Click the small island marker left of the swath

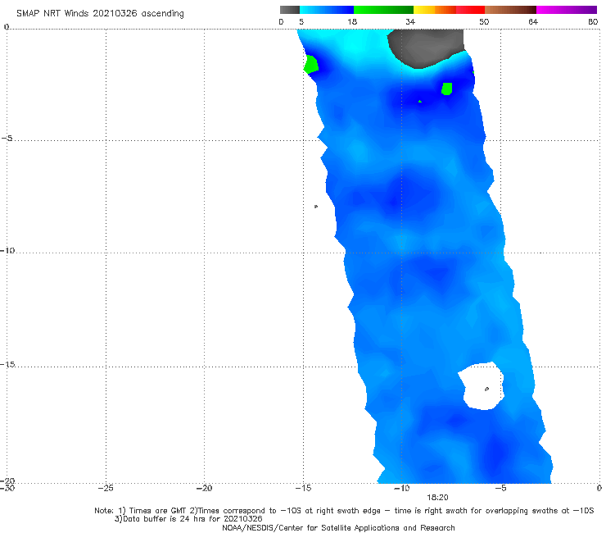click(316, 207)
